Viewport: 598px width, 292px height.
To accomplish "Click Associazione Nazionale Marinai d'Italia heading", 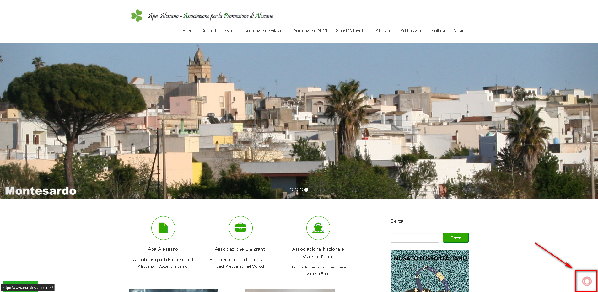I will tap(318, 253).
